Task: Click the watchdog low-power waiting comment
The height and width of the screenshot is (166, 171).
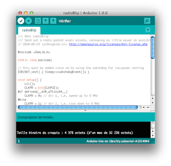Action: (81, 68)
